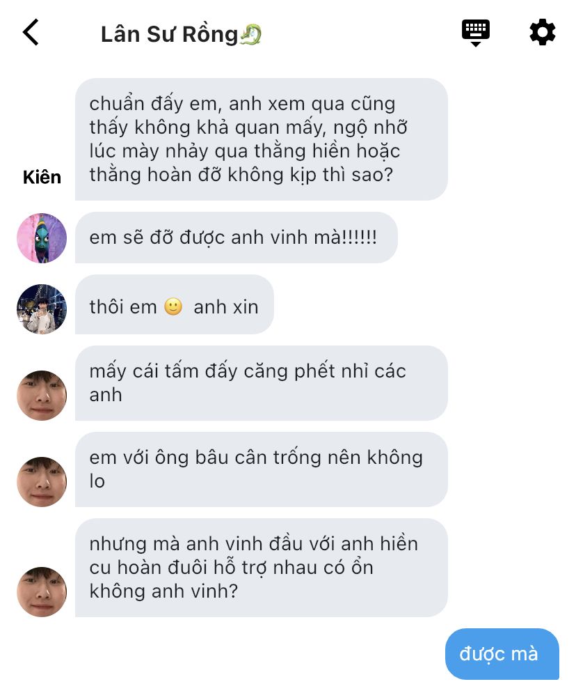Select 'nhưng mà anh vinh đầu' message bubble
Viewport: 576px width, 684px height.
262,568
